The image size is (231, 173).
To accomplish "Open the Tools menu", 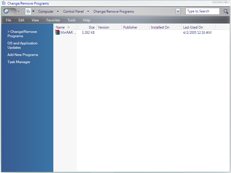I will [71, 20].
